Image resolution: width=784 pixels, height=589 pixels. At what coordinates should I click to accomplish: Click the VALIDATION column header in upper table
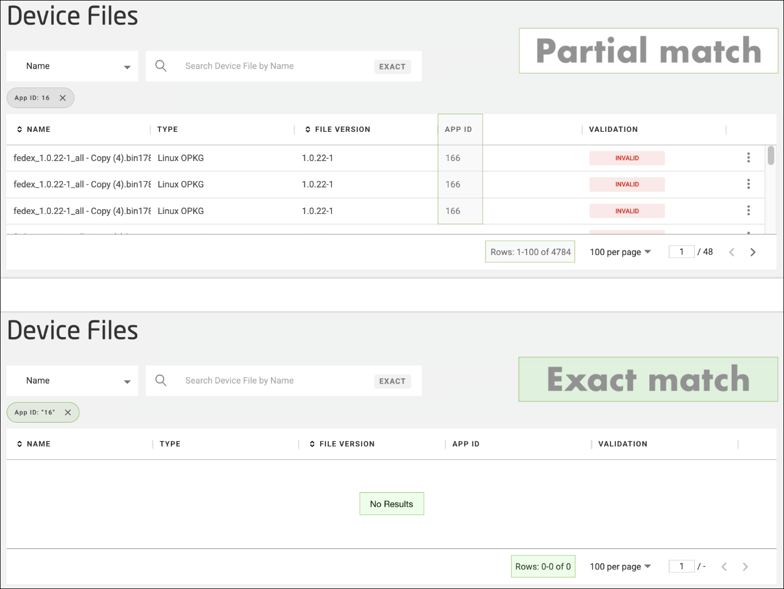tap(613, 129)
